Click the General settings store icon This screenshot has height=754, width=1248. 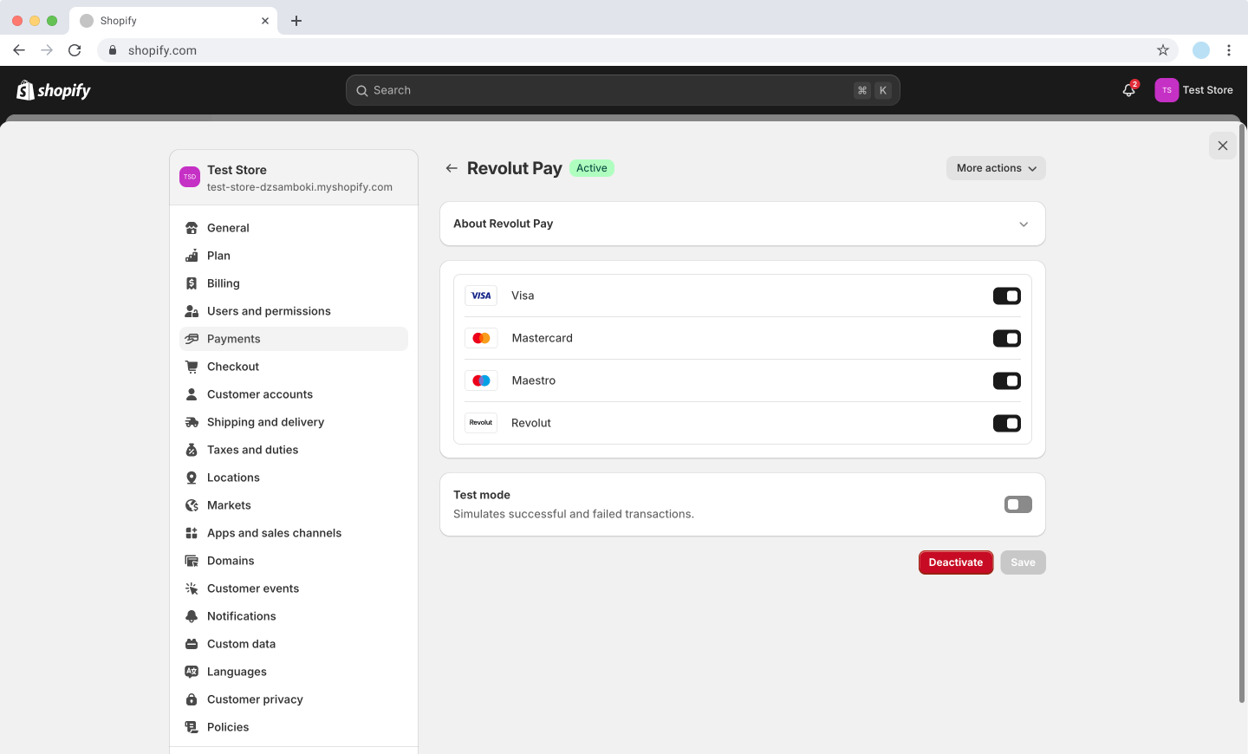coord(192,228)
